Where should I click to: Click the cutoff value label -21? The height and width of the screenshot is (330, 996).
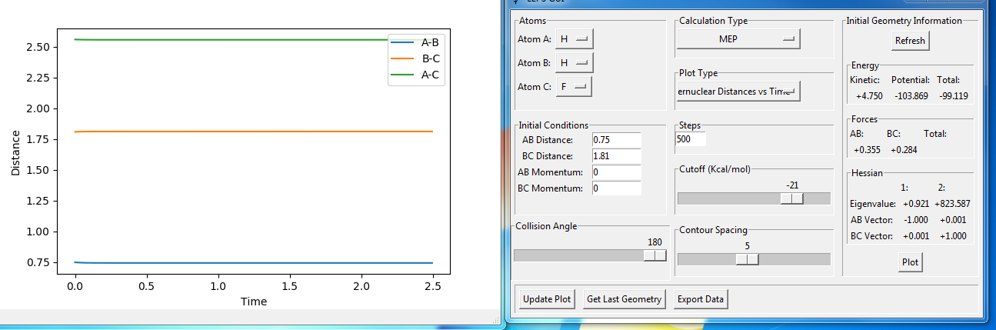coord(792,185)
